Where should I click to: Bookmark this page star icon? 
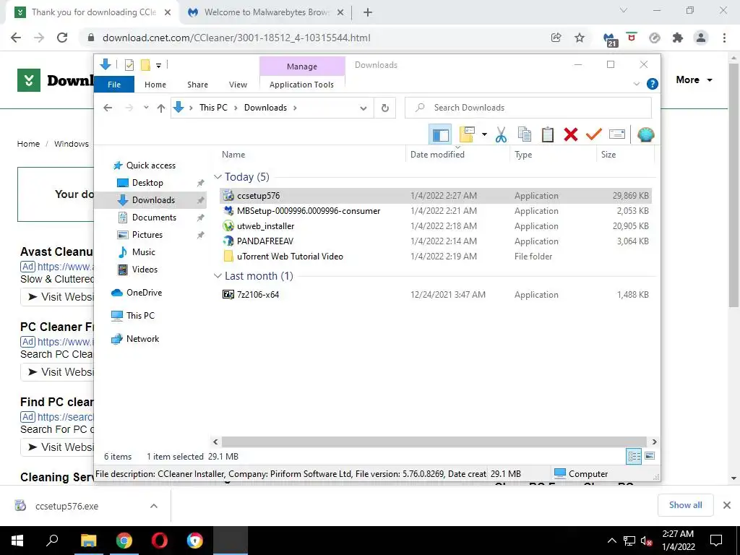click(x=580, y=38)
